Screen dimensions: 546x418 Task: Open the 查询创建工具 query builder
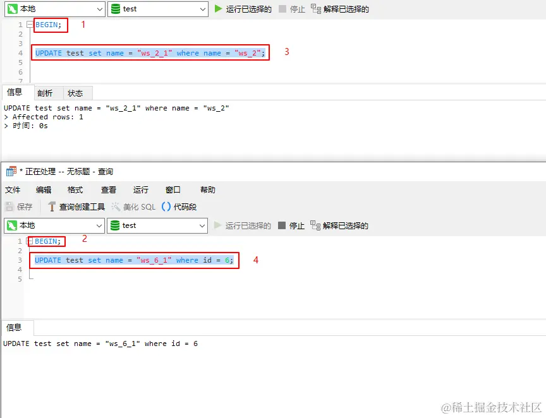point(76,206)
